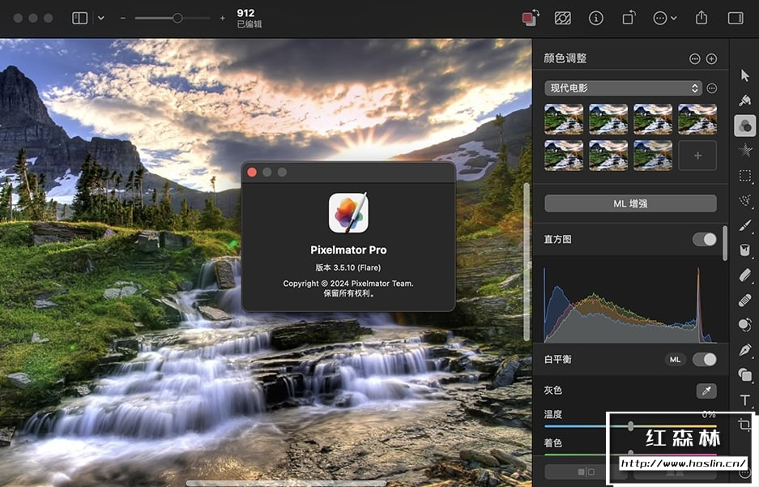
Task: Open options menu for 颜色调整 panel
Action: point(695,59)
